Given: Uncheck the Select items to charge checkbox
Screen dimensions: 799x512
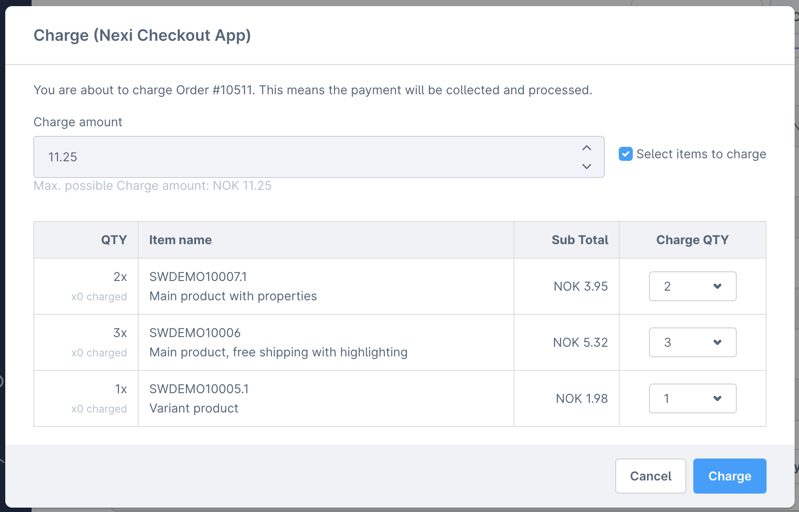Looking at the screenshot, I should tap(625, 154).
